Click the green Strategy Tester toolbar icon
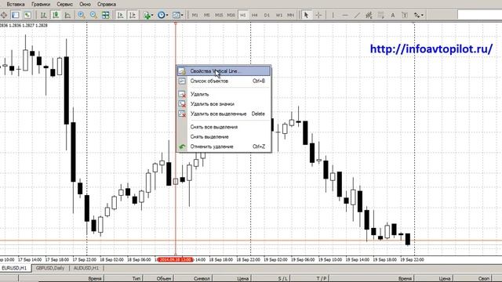The width and height of the screenshot is (502, 282). (27, 15)
